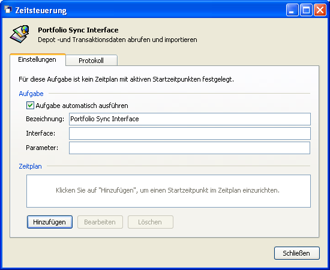Click the Zeitsteuerung title bar window icon
This screenshot has height=270, width=330.
(8, 10)
